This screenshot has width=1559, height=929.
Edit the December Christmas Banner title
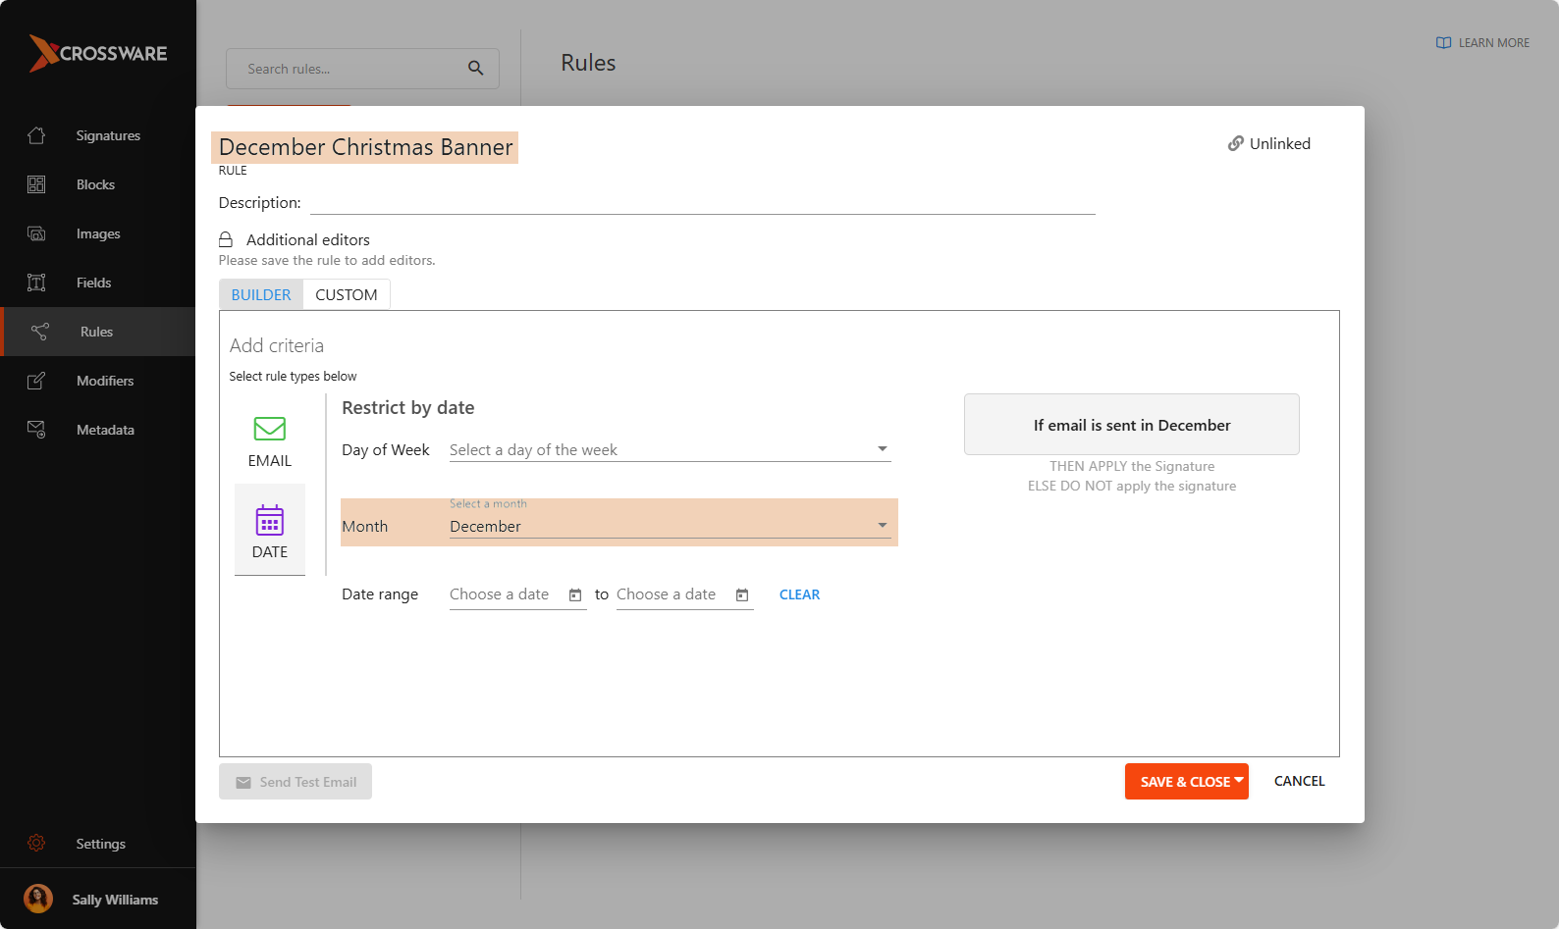click(365, 147)
